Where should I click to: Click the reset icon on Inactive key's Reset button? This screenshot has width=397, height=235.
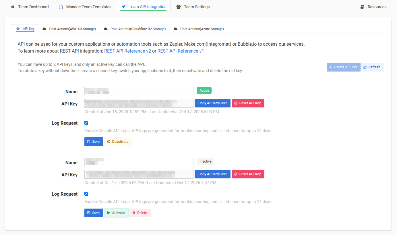point(236,174)
